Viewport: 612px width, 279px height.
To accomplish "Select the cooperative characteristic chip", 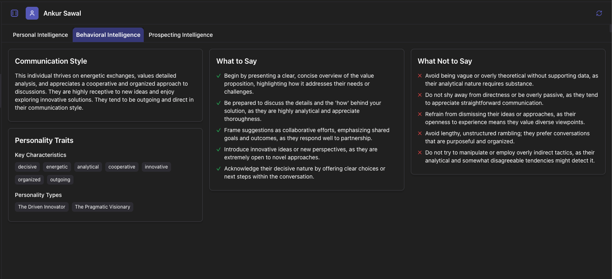I will click(122, 167).
